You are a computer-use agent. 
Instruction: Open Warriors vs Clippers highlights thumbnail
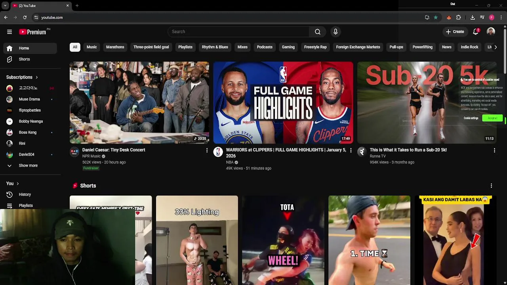(283, 103)
